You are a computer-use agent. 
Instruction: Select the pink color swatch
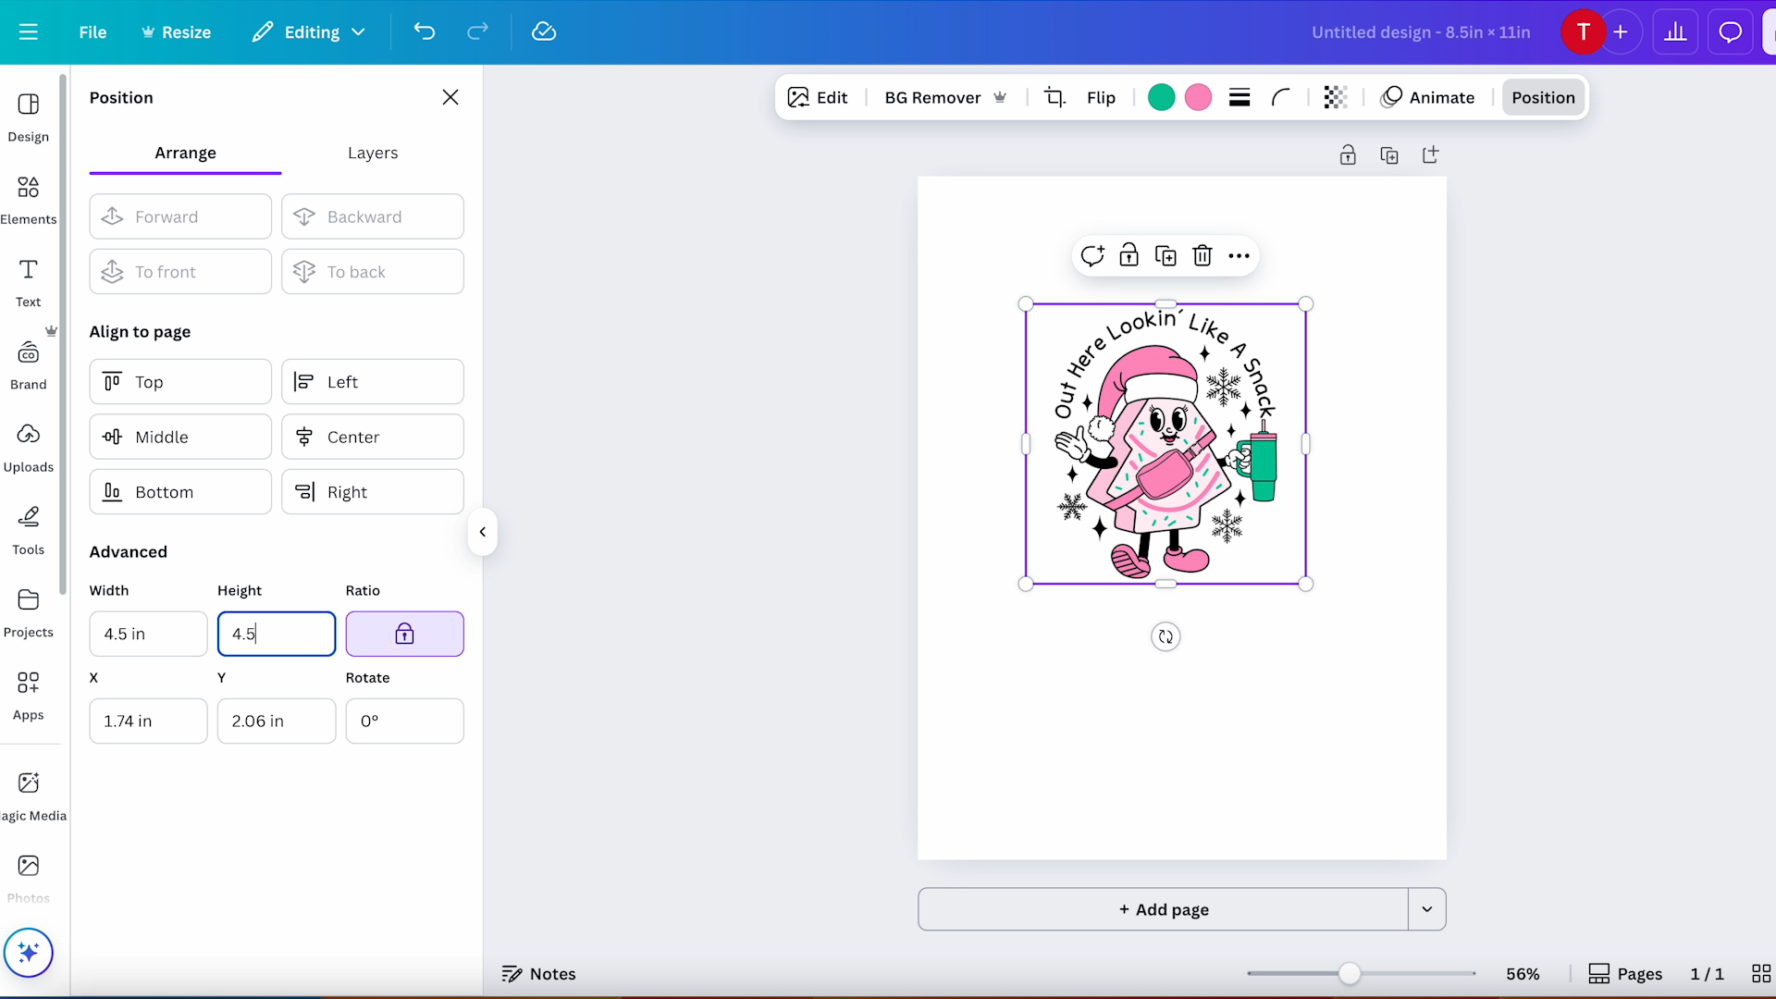tap(1198, 97)
